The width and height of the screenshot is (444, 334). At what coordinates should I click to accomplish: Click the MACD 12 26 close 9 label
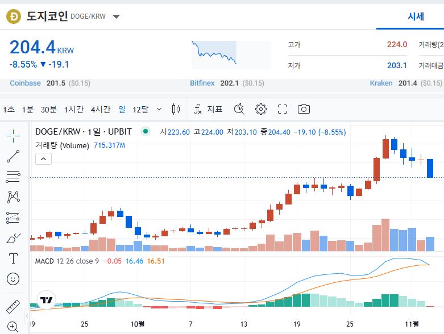(x=67, y=261)
